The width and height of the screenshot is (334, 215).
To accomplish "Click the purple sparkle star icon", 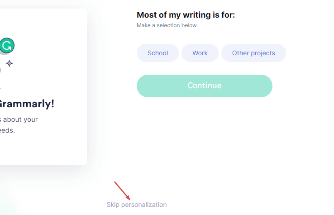I will 9,63.
